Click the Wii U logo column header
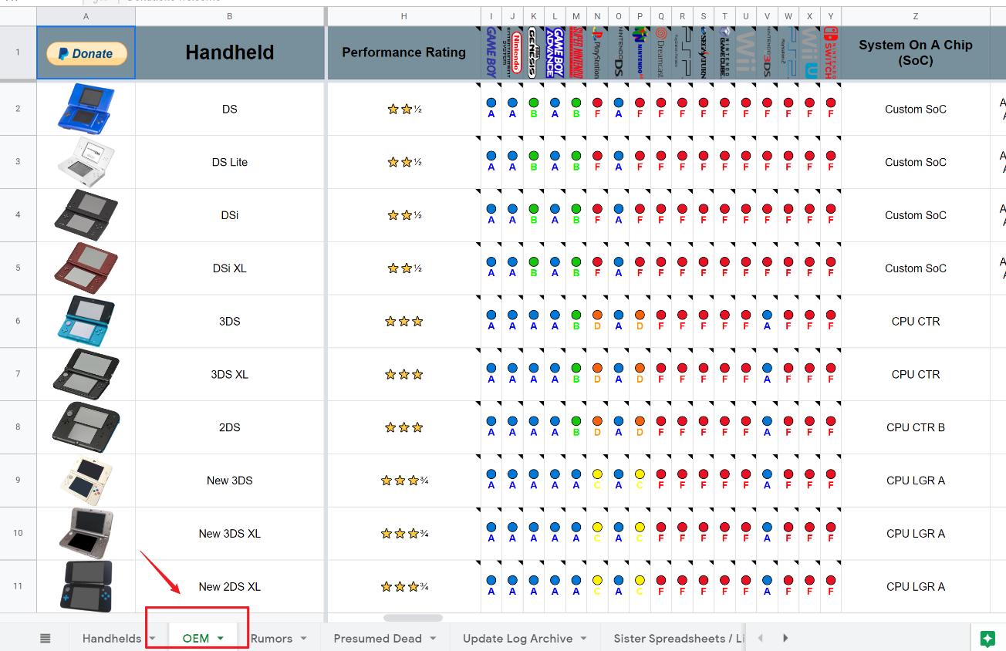The width and height of the screenshot is (1006, 651). coord(809,52)
